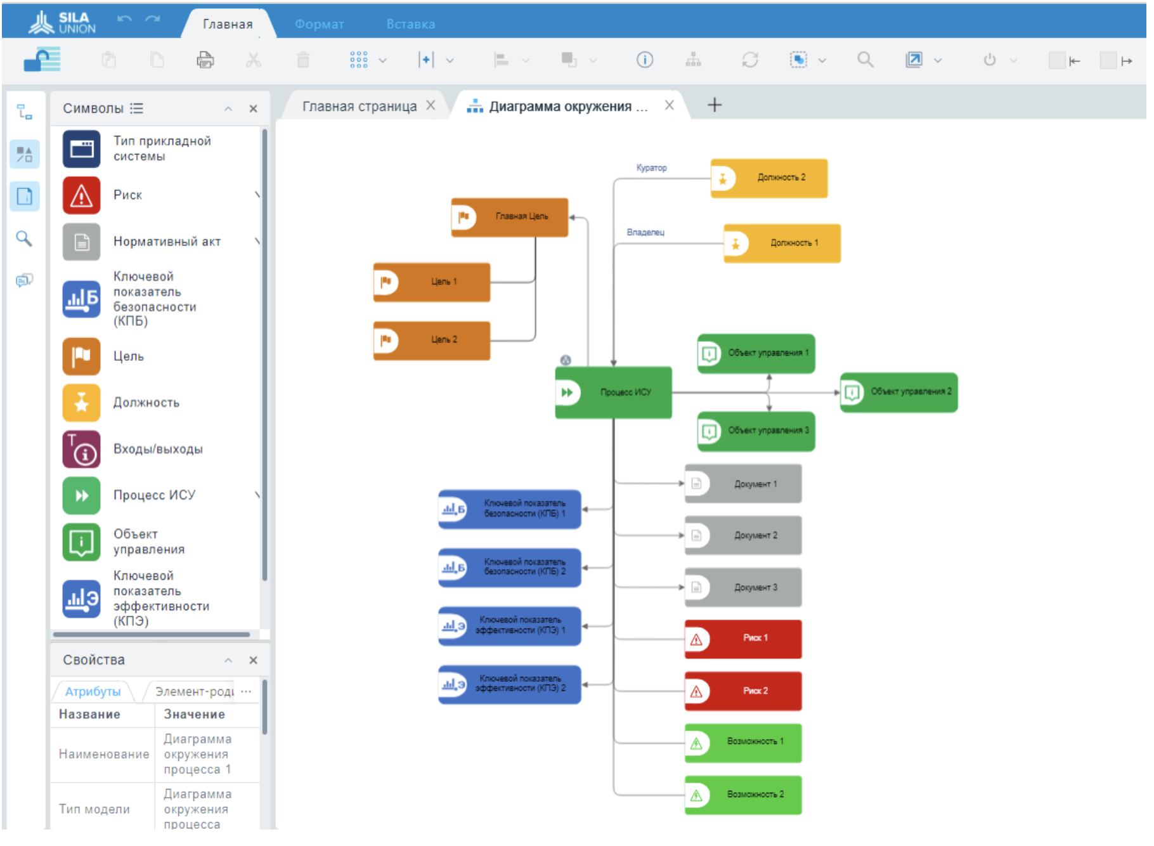Toggle Символы list view mode
Image resolution: width=1154 pixels, height=846 pixels.
click(x=137, y=108)
